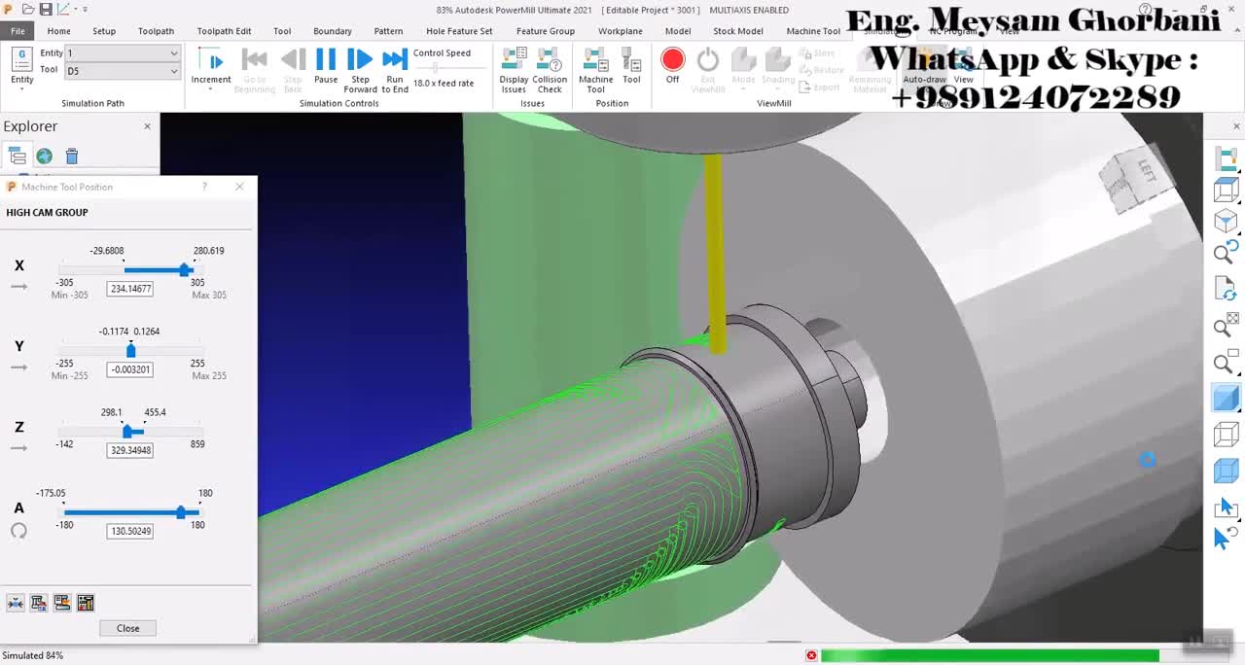Open Display Issues in Issues group

(x=514, y=70)
